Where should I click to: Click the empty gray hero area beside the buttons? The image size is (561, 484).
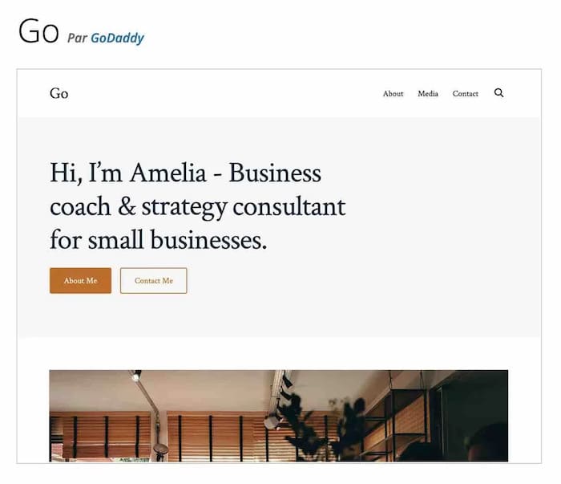pos(361,281)
